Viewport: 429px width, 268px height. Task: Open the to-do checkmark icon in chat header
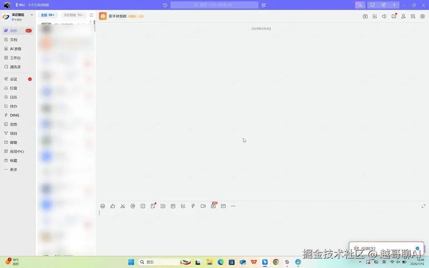(x=374, y=16)
